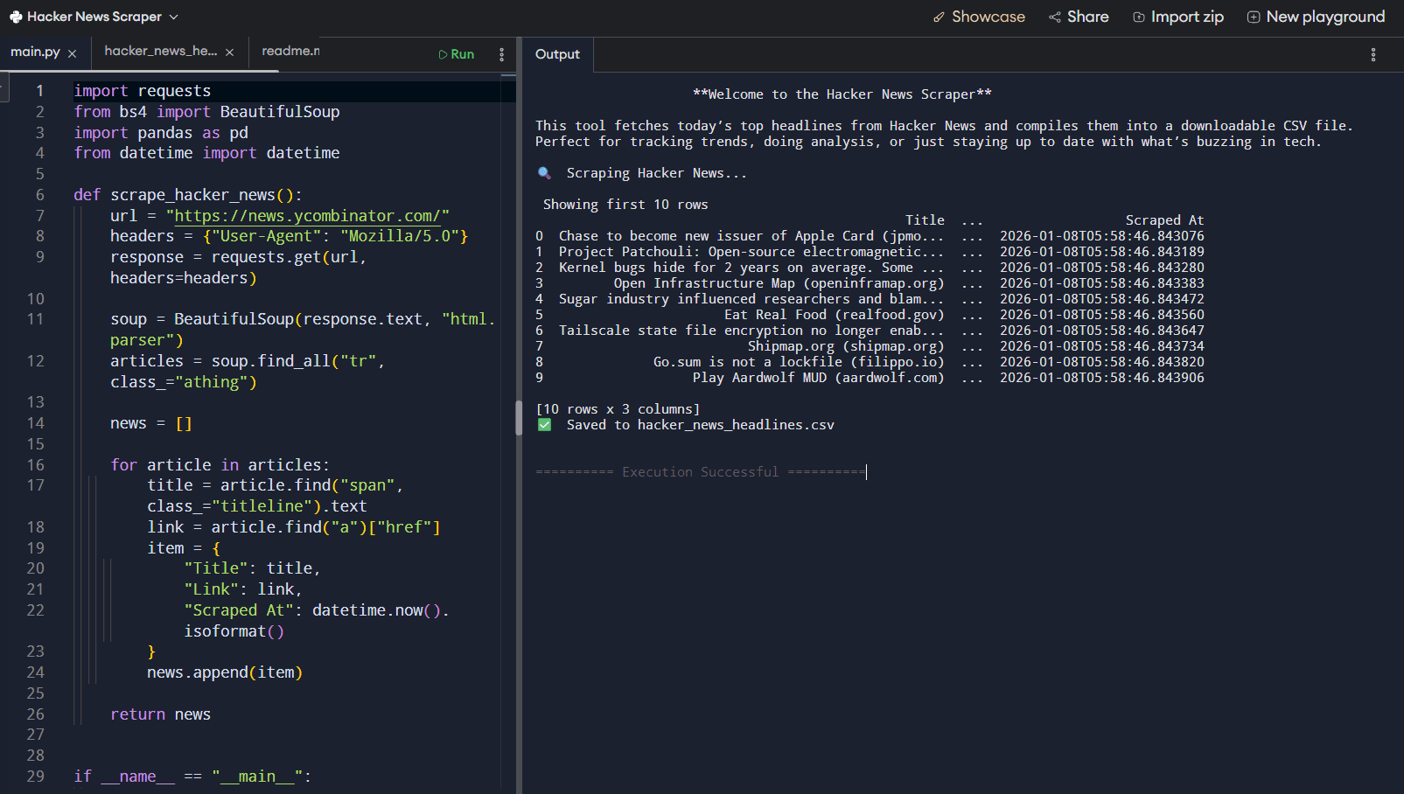The image size is (1404, 794).
Task: Open the readme tab
Action: click(x=290, y=51)
